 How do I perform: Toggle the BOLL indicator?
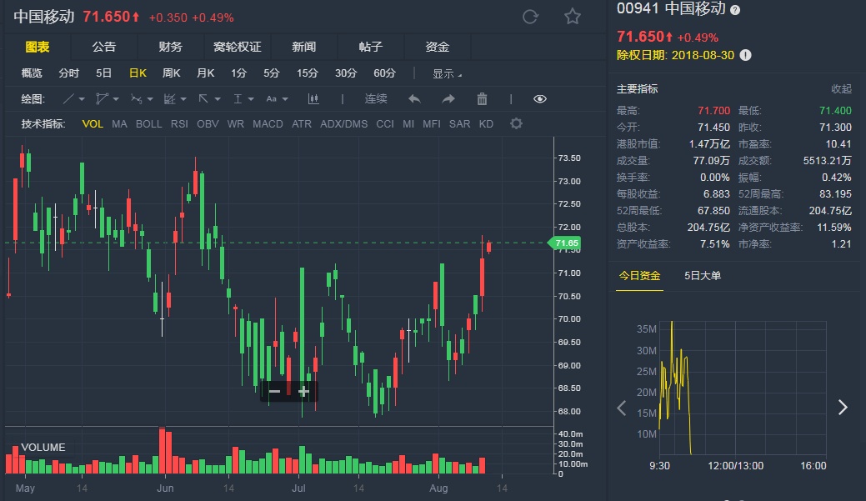coord(148,123)
